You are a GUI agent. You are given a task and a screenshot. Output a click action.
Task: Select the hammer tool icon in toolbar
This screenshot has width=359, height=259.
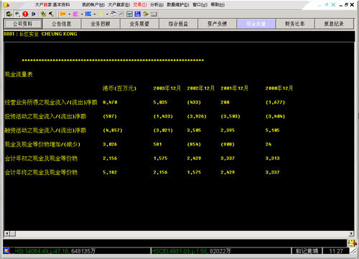(x=51, y=14)
